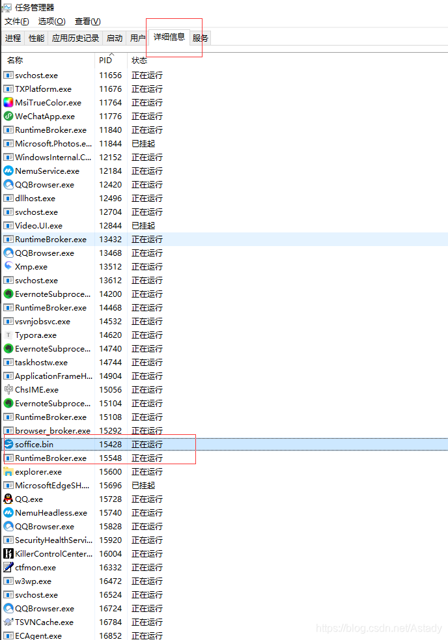Select the ECAgent.exe process
Image resolution: width=448 pixels, height=640 pixels.
click(x=225, y=635)
